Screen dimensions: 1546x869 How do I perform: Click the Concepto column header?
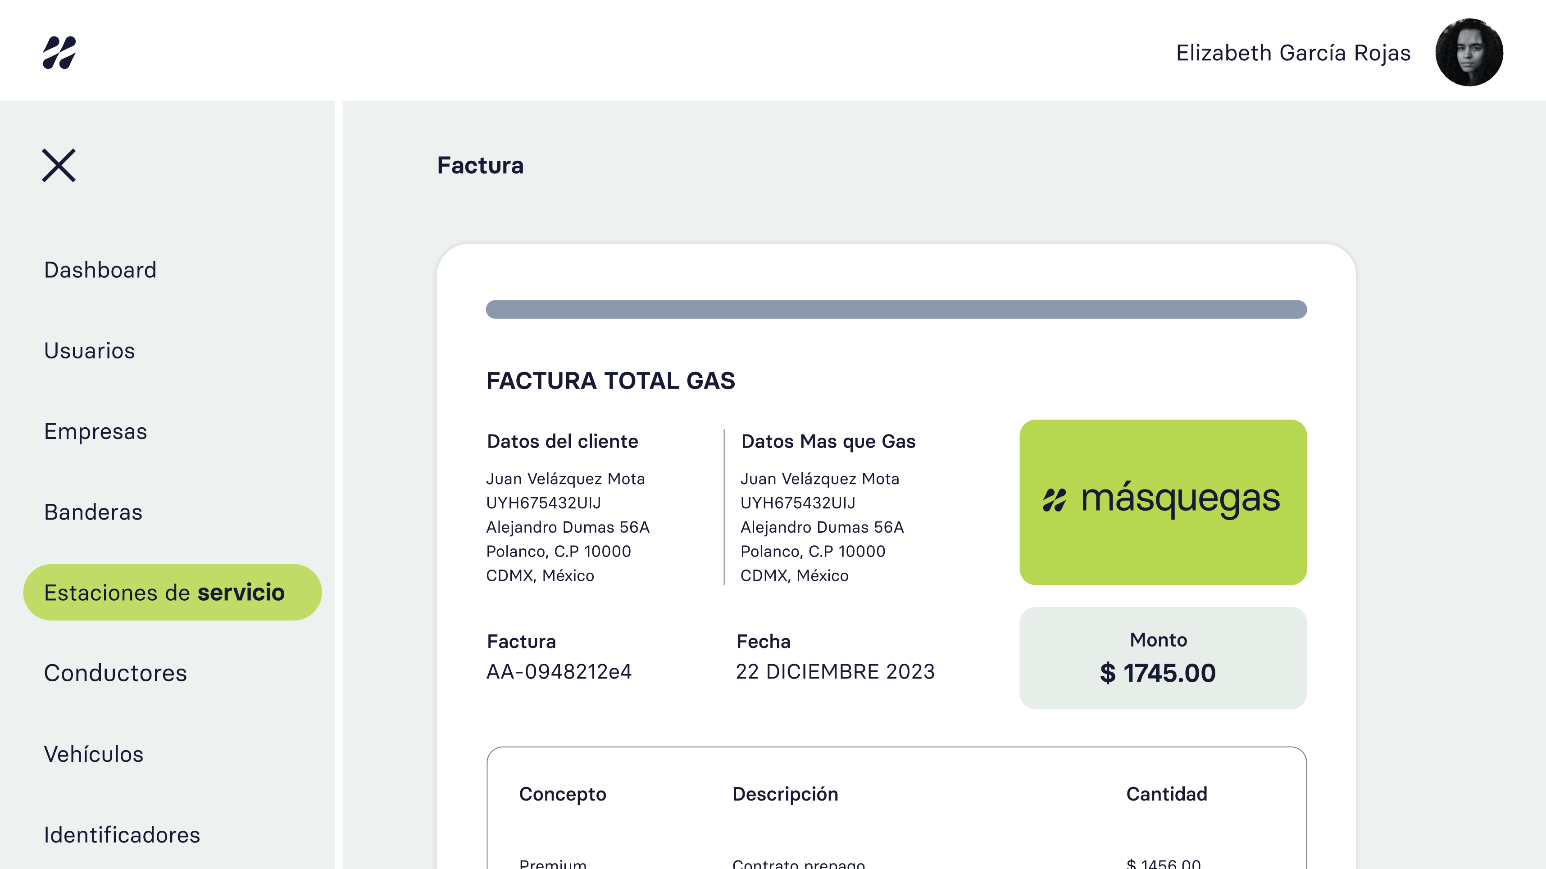(562, 794)
